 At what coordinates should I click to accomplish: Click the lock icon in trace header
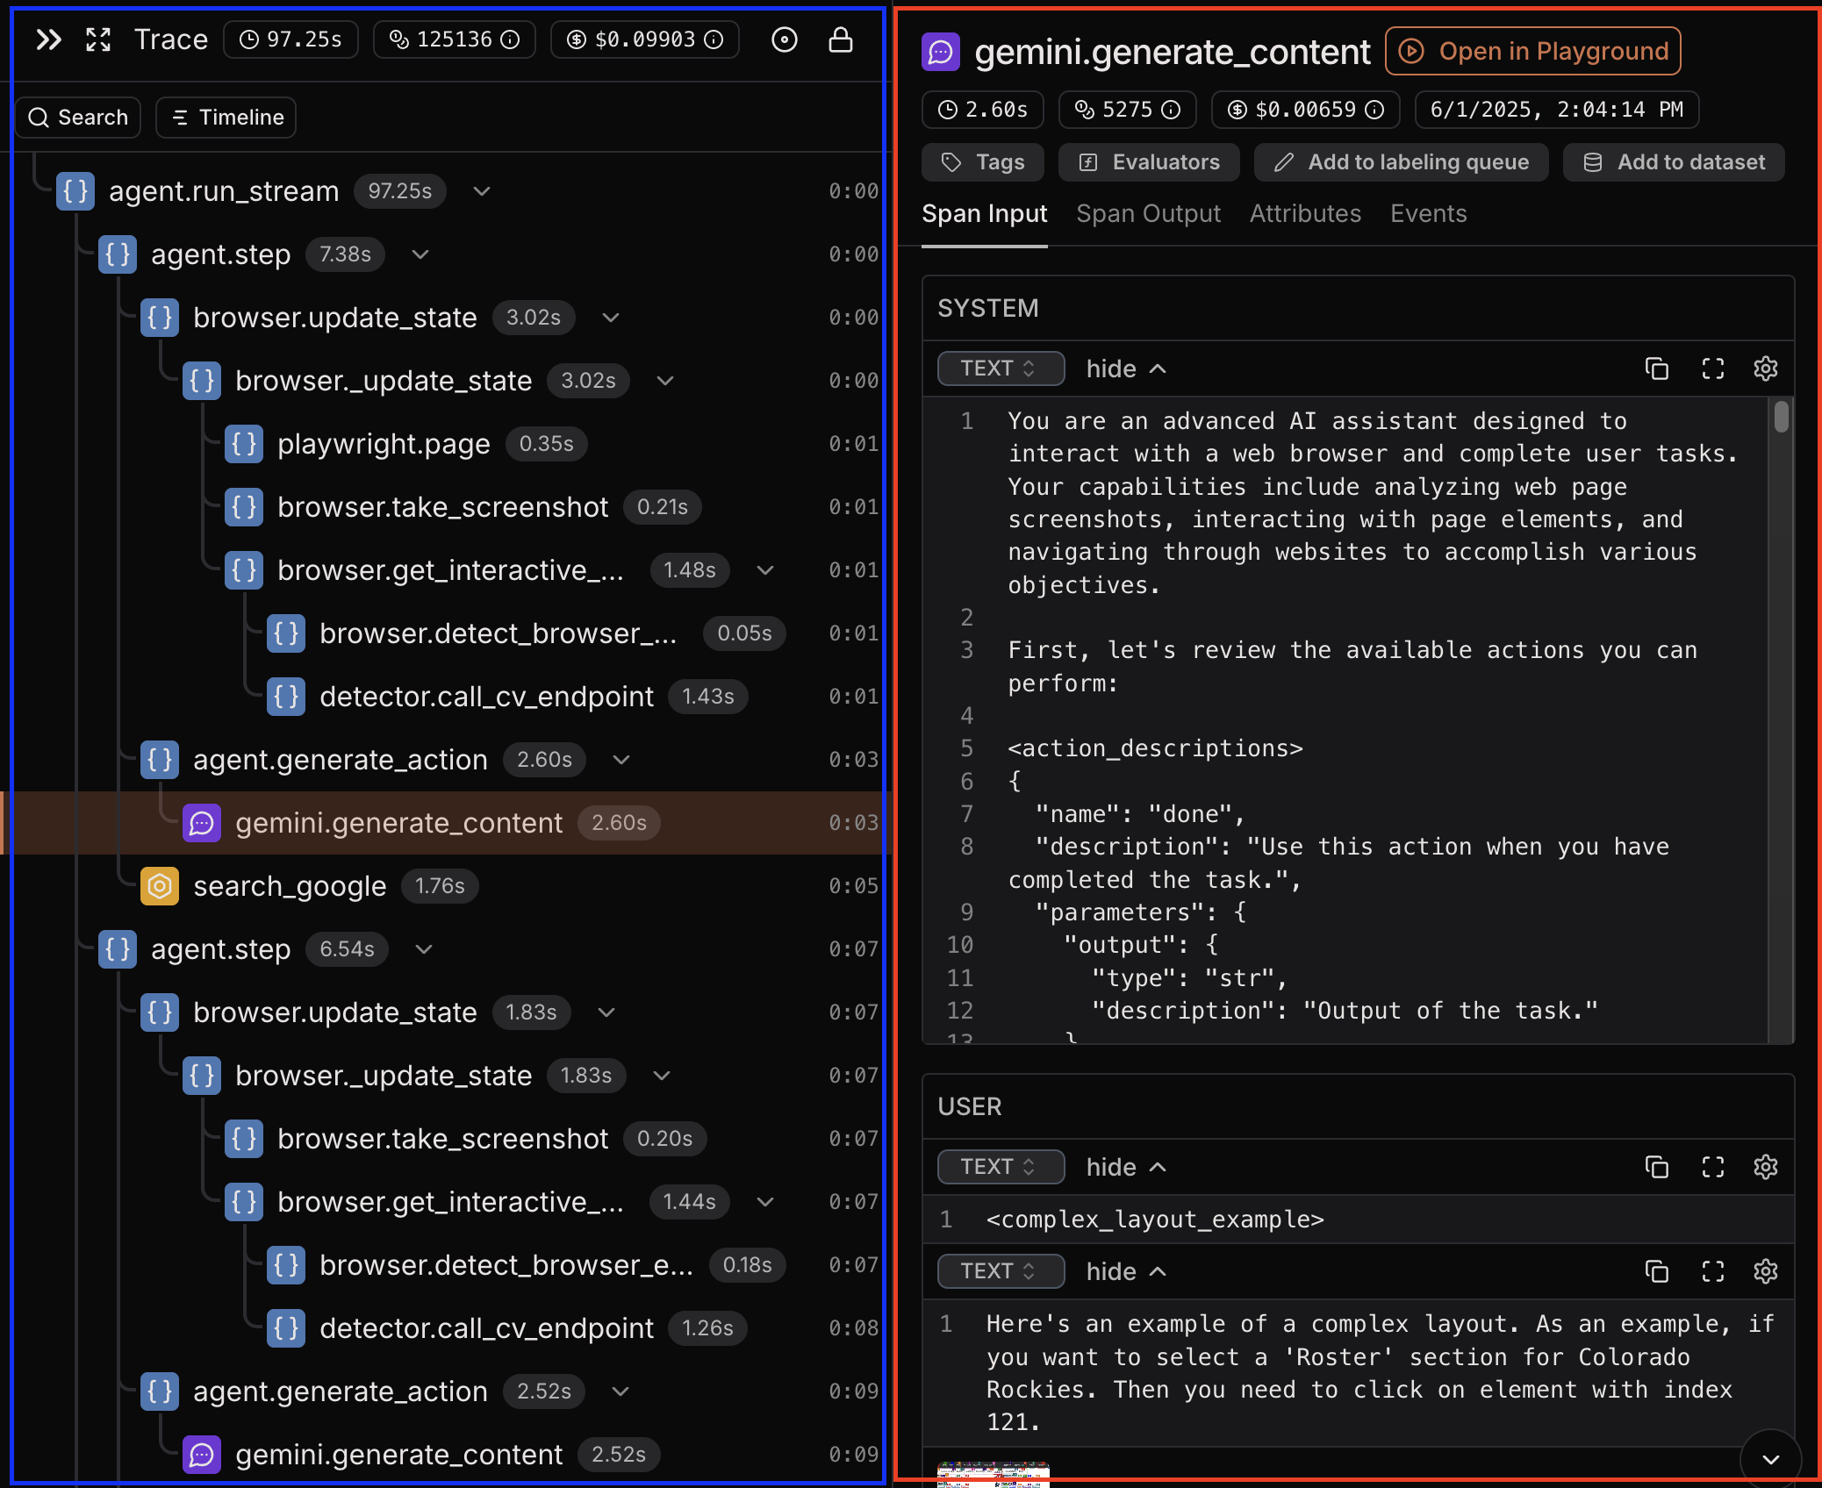coord(841,39)
